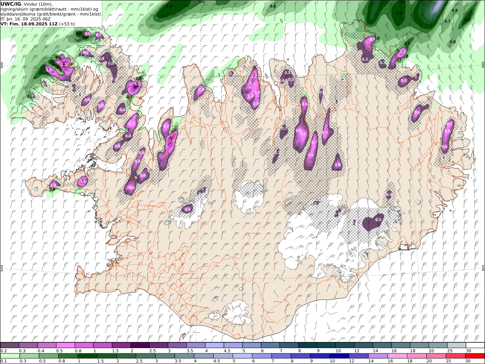Select the slate blue 6 snow swatch
This screenshot has width=485, height=364.
[270, 345]
